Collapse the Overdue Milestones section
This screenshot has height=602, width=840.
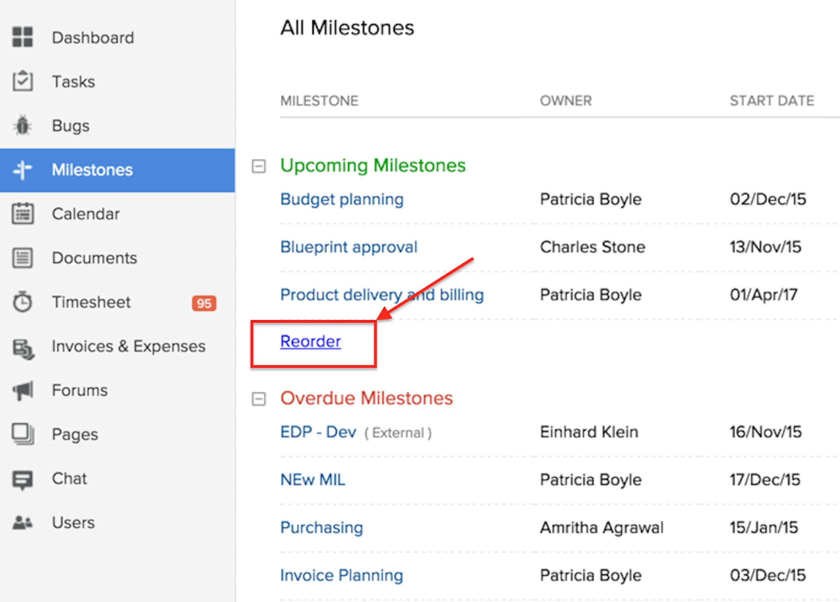pyautogui.click(x=259, y=399)
